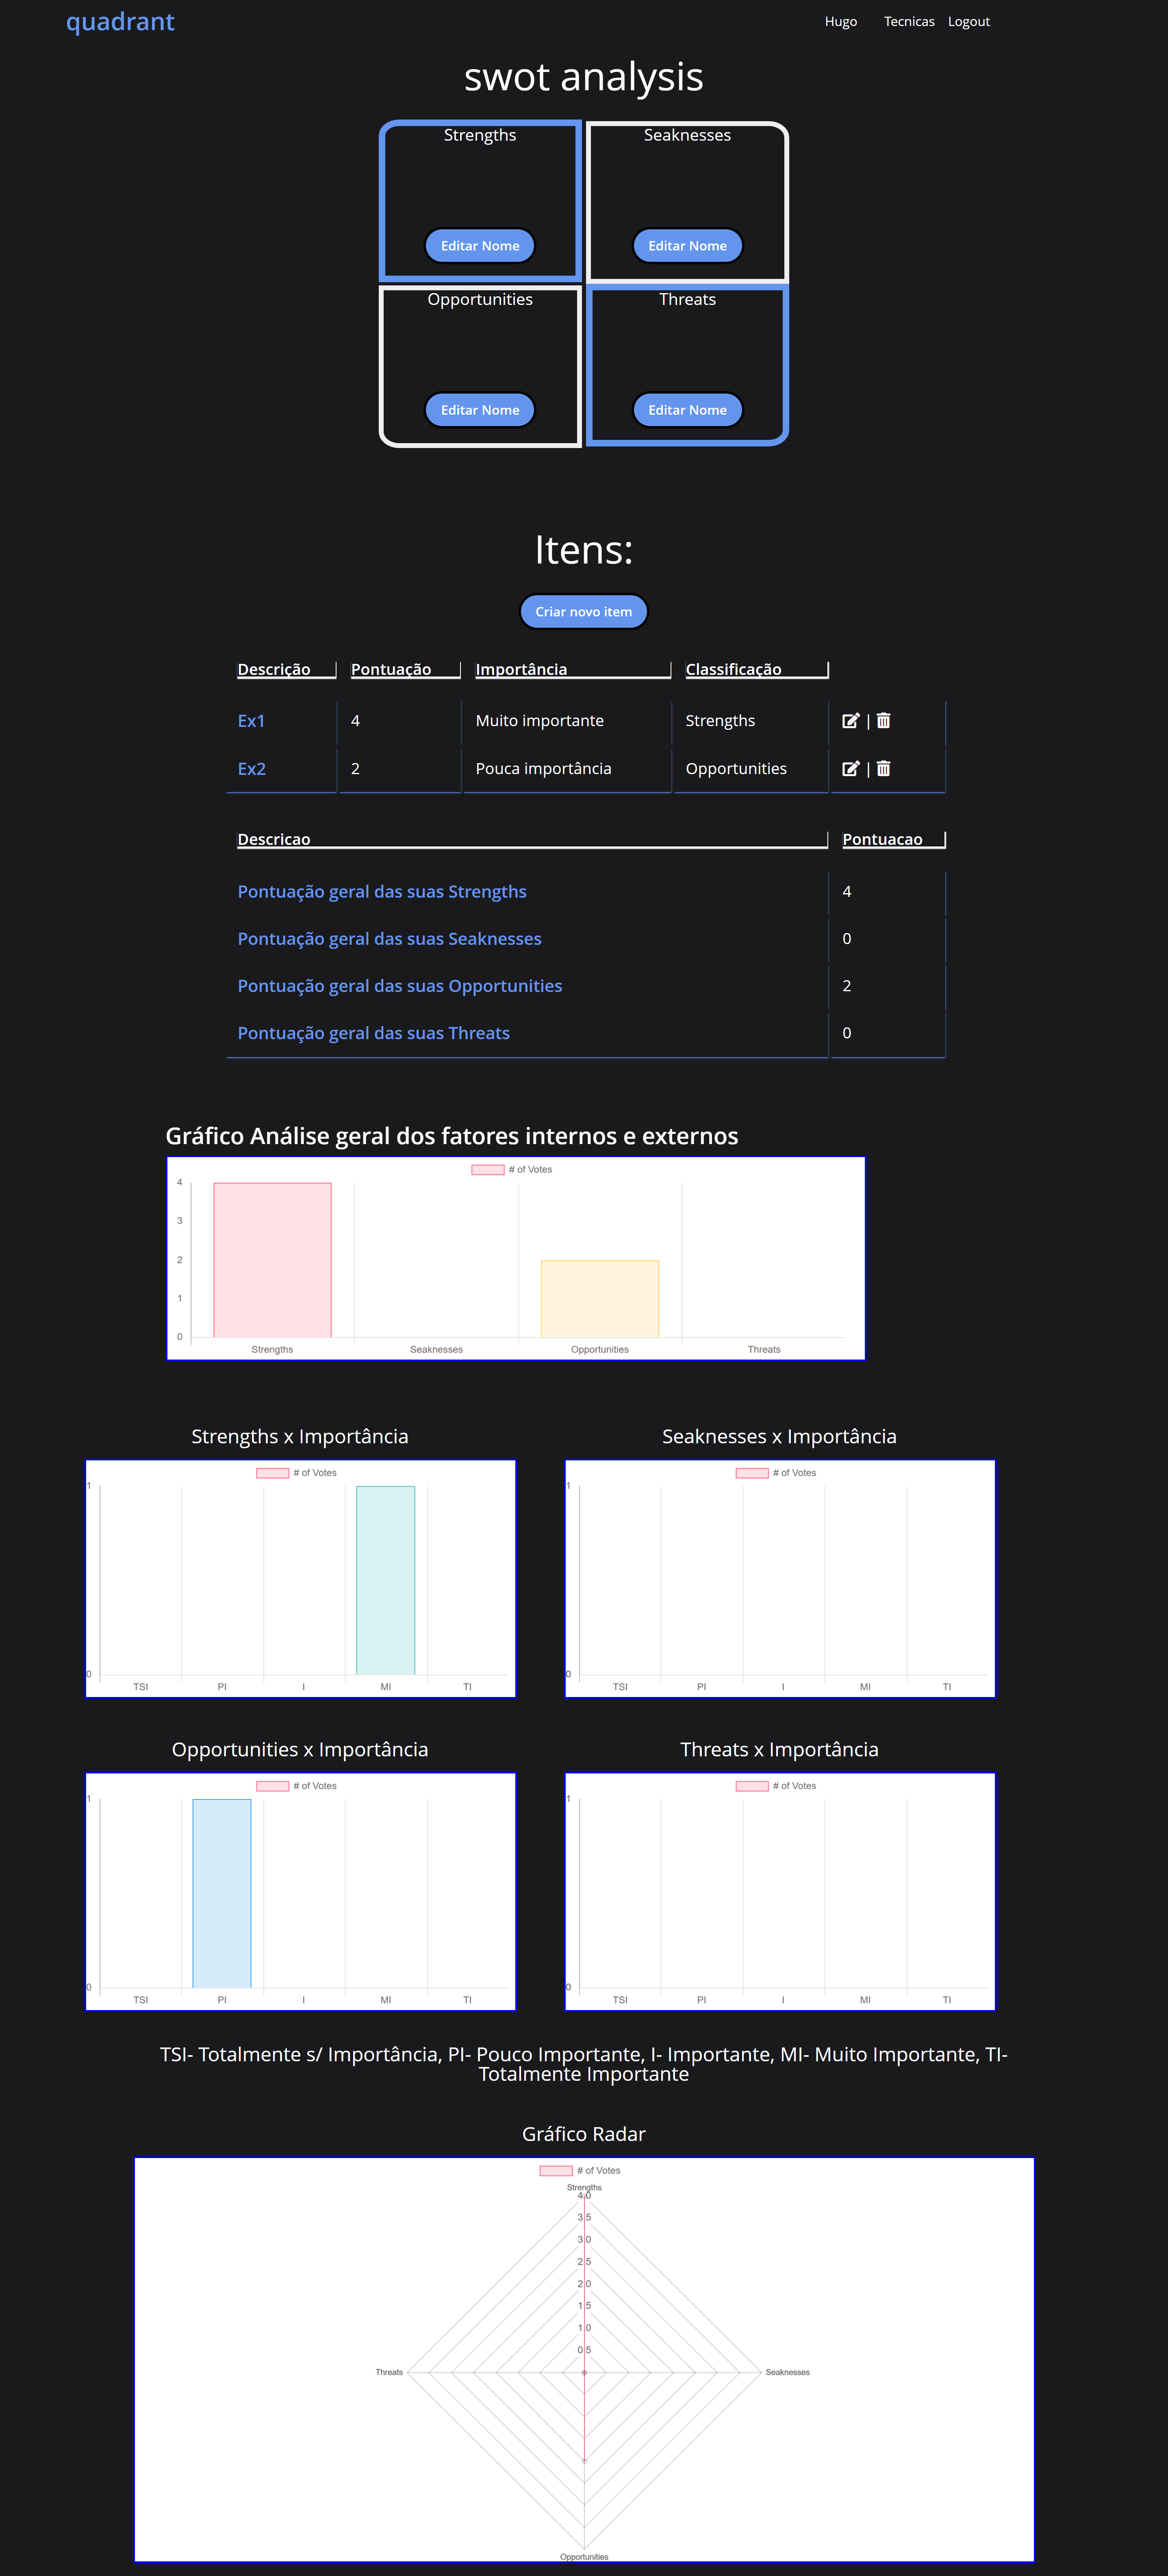Open the Tecnicas menu item

pos(909,21)
